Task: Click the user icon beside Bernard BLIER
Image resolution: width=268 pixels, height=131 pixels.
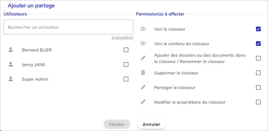Action: 11,50
